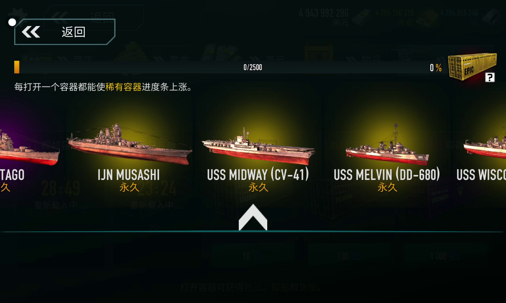Go back using the 返回 button
This screenshot has width=506, height=303.
pos(65,32)
